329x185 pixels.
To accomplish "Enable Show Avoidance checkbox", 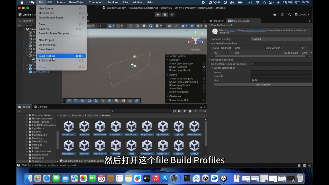I will tap(204, 92).
